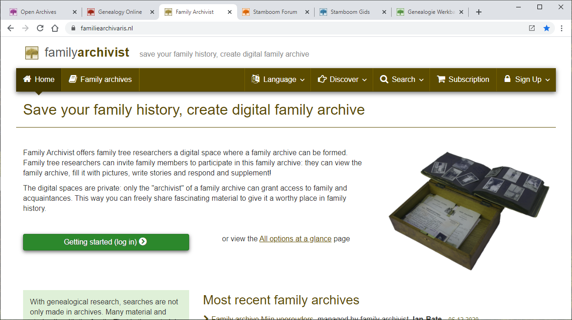
Task: Open Chrome three-dot menu
Action: 561,28
